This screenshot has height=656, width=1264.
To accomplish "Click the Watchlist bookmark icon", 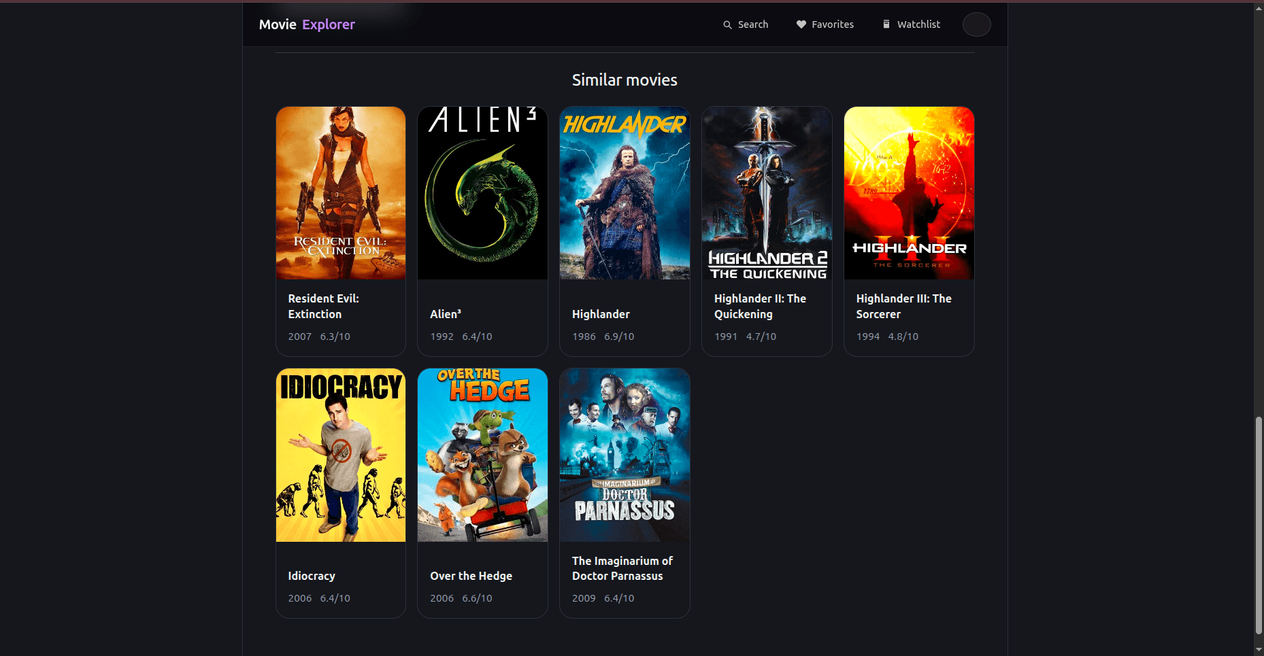I will coord(886,24).
